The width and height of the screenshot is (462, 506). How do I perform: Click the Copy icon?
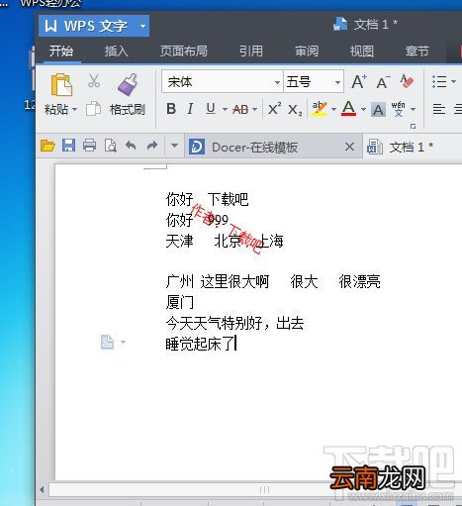93,109
